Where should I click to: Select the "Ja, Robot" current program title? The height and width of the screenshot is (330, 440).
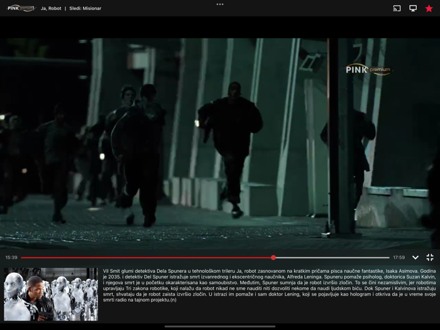[x=50, y=9]
